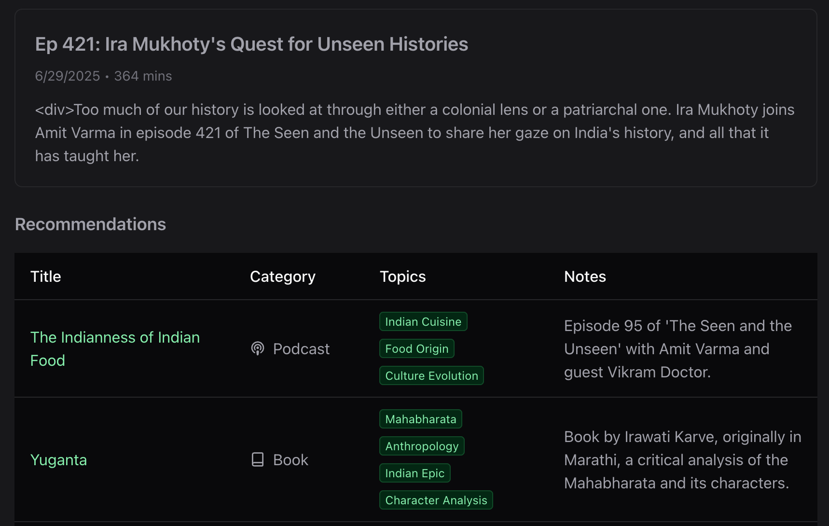Click the Book category icon
Screen dimensions: 829x526
258,459
